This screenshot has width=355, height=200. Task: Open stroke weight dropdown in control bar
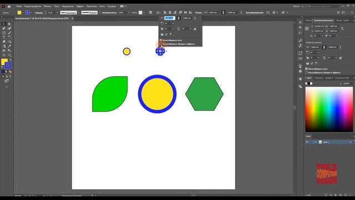pos(57,13)
